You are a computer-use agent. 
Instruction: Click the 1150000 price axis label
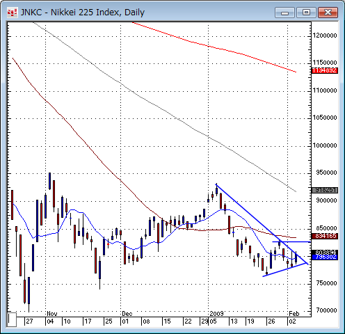[325, 63]
